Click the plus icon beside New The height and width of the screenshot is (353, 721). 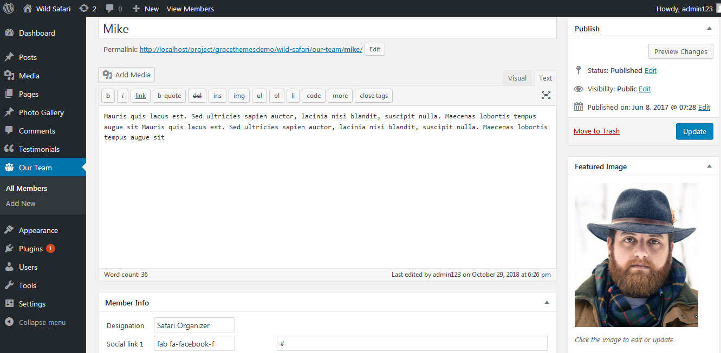136,9
